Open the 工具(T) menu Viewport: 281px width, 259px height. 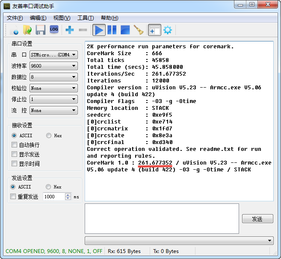pos(85,18)
